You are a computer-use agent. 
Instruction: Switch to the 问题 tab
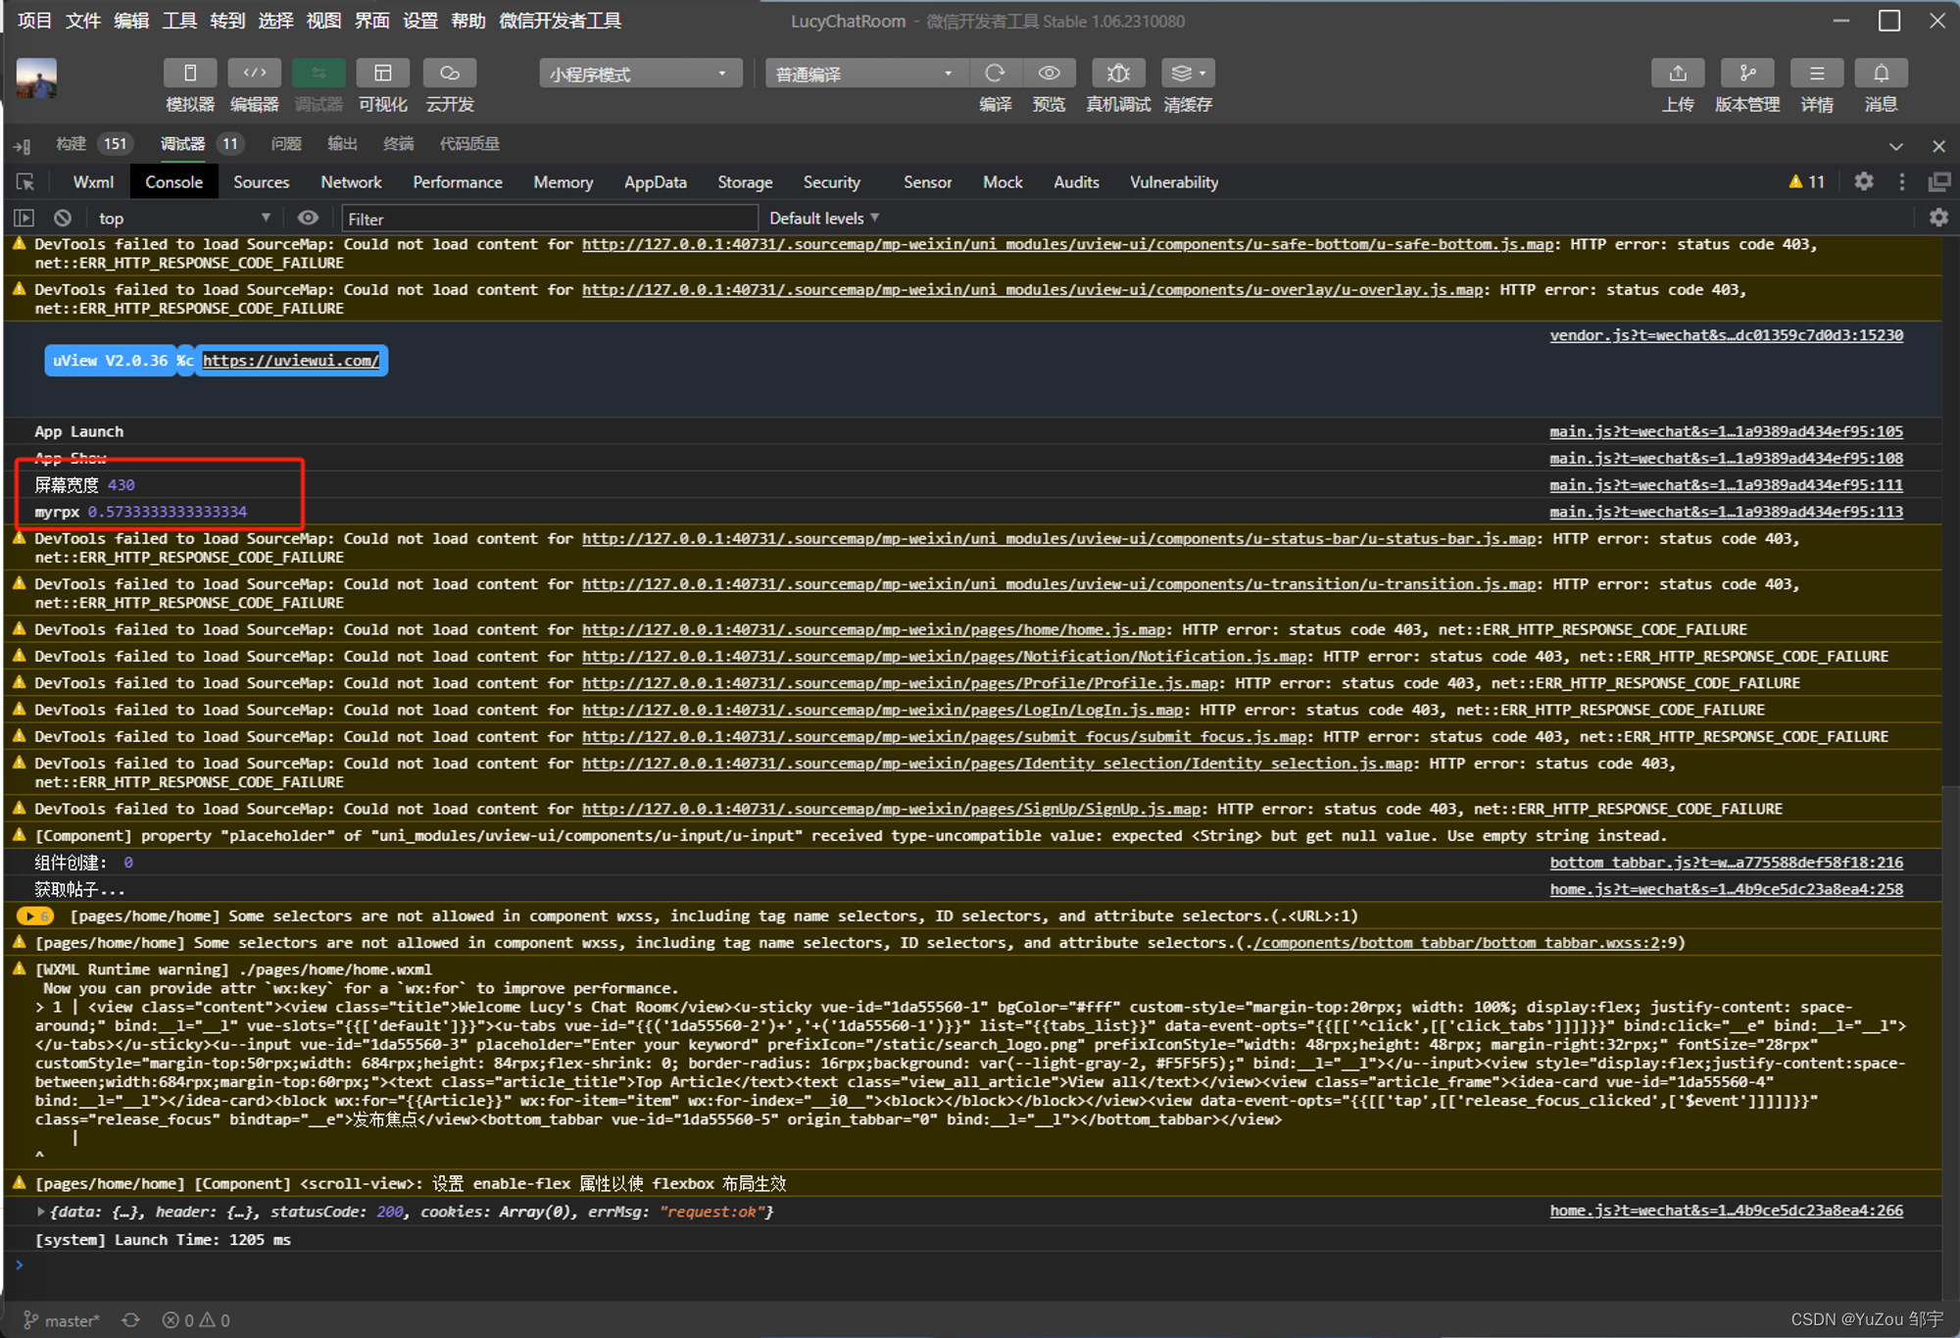pos(286,144)
